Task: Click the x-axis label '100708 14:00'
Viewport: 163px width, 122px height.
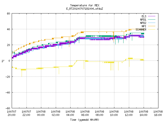Action: pos(143,113)
